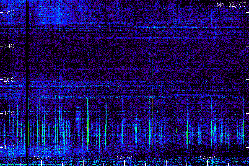This screenshot has height=166, width=249.
Task: Click the 14:30 time label
Action: pos(124,158)
